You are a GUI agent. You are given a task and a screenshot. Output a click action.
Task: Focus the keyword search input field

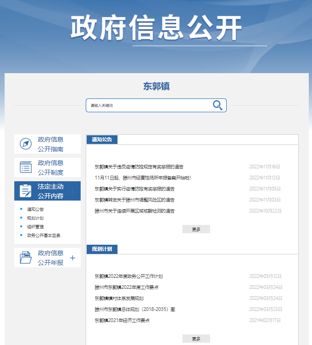(147, 105)
